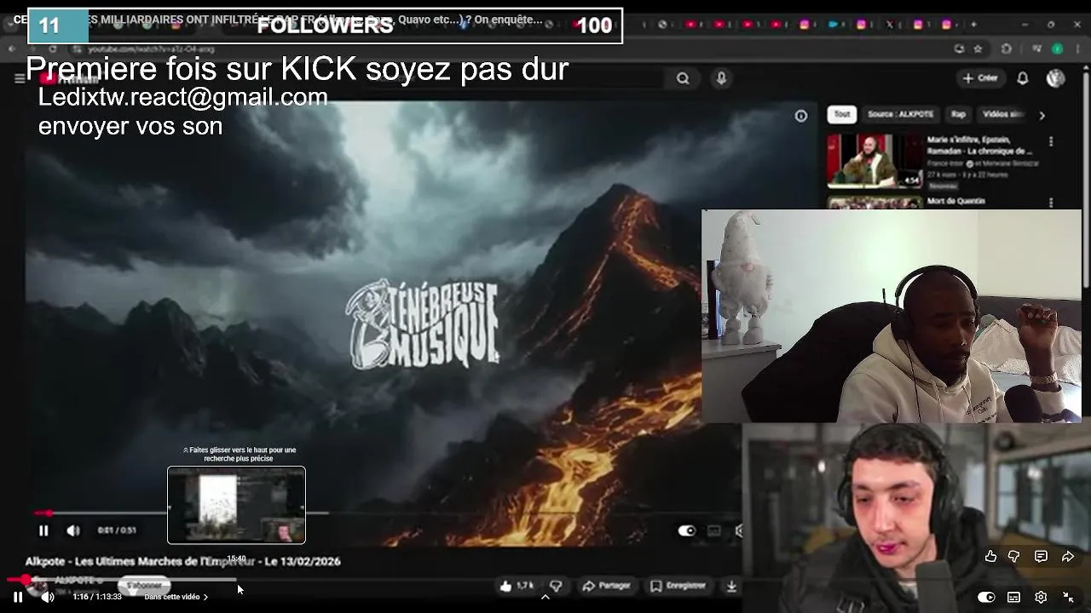Image resolution: width=1091 pixels, height=613 pixels.
Task: Click the YouTube search magnifier icon
Action: [683, 78]
